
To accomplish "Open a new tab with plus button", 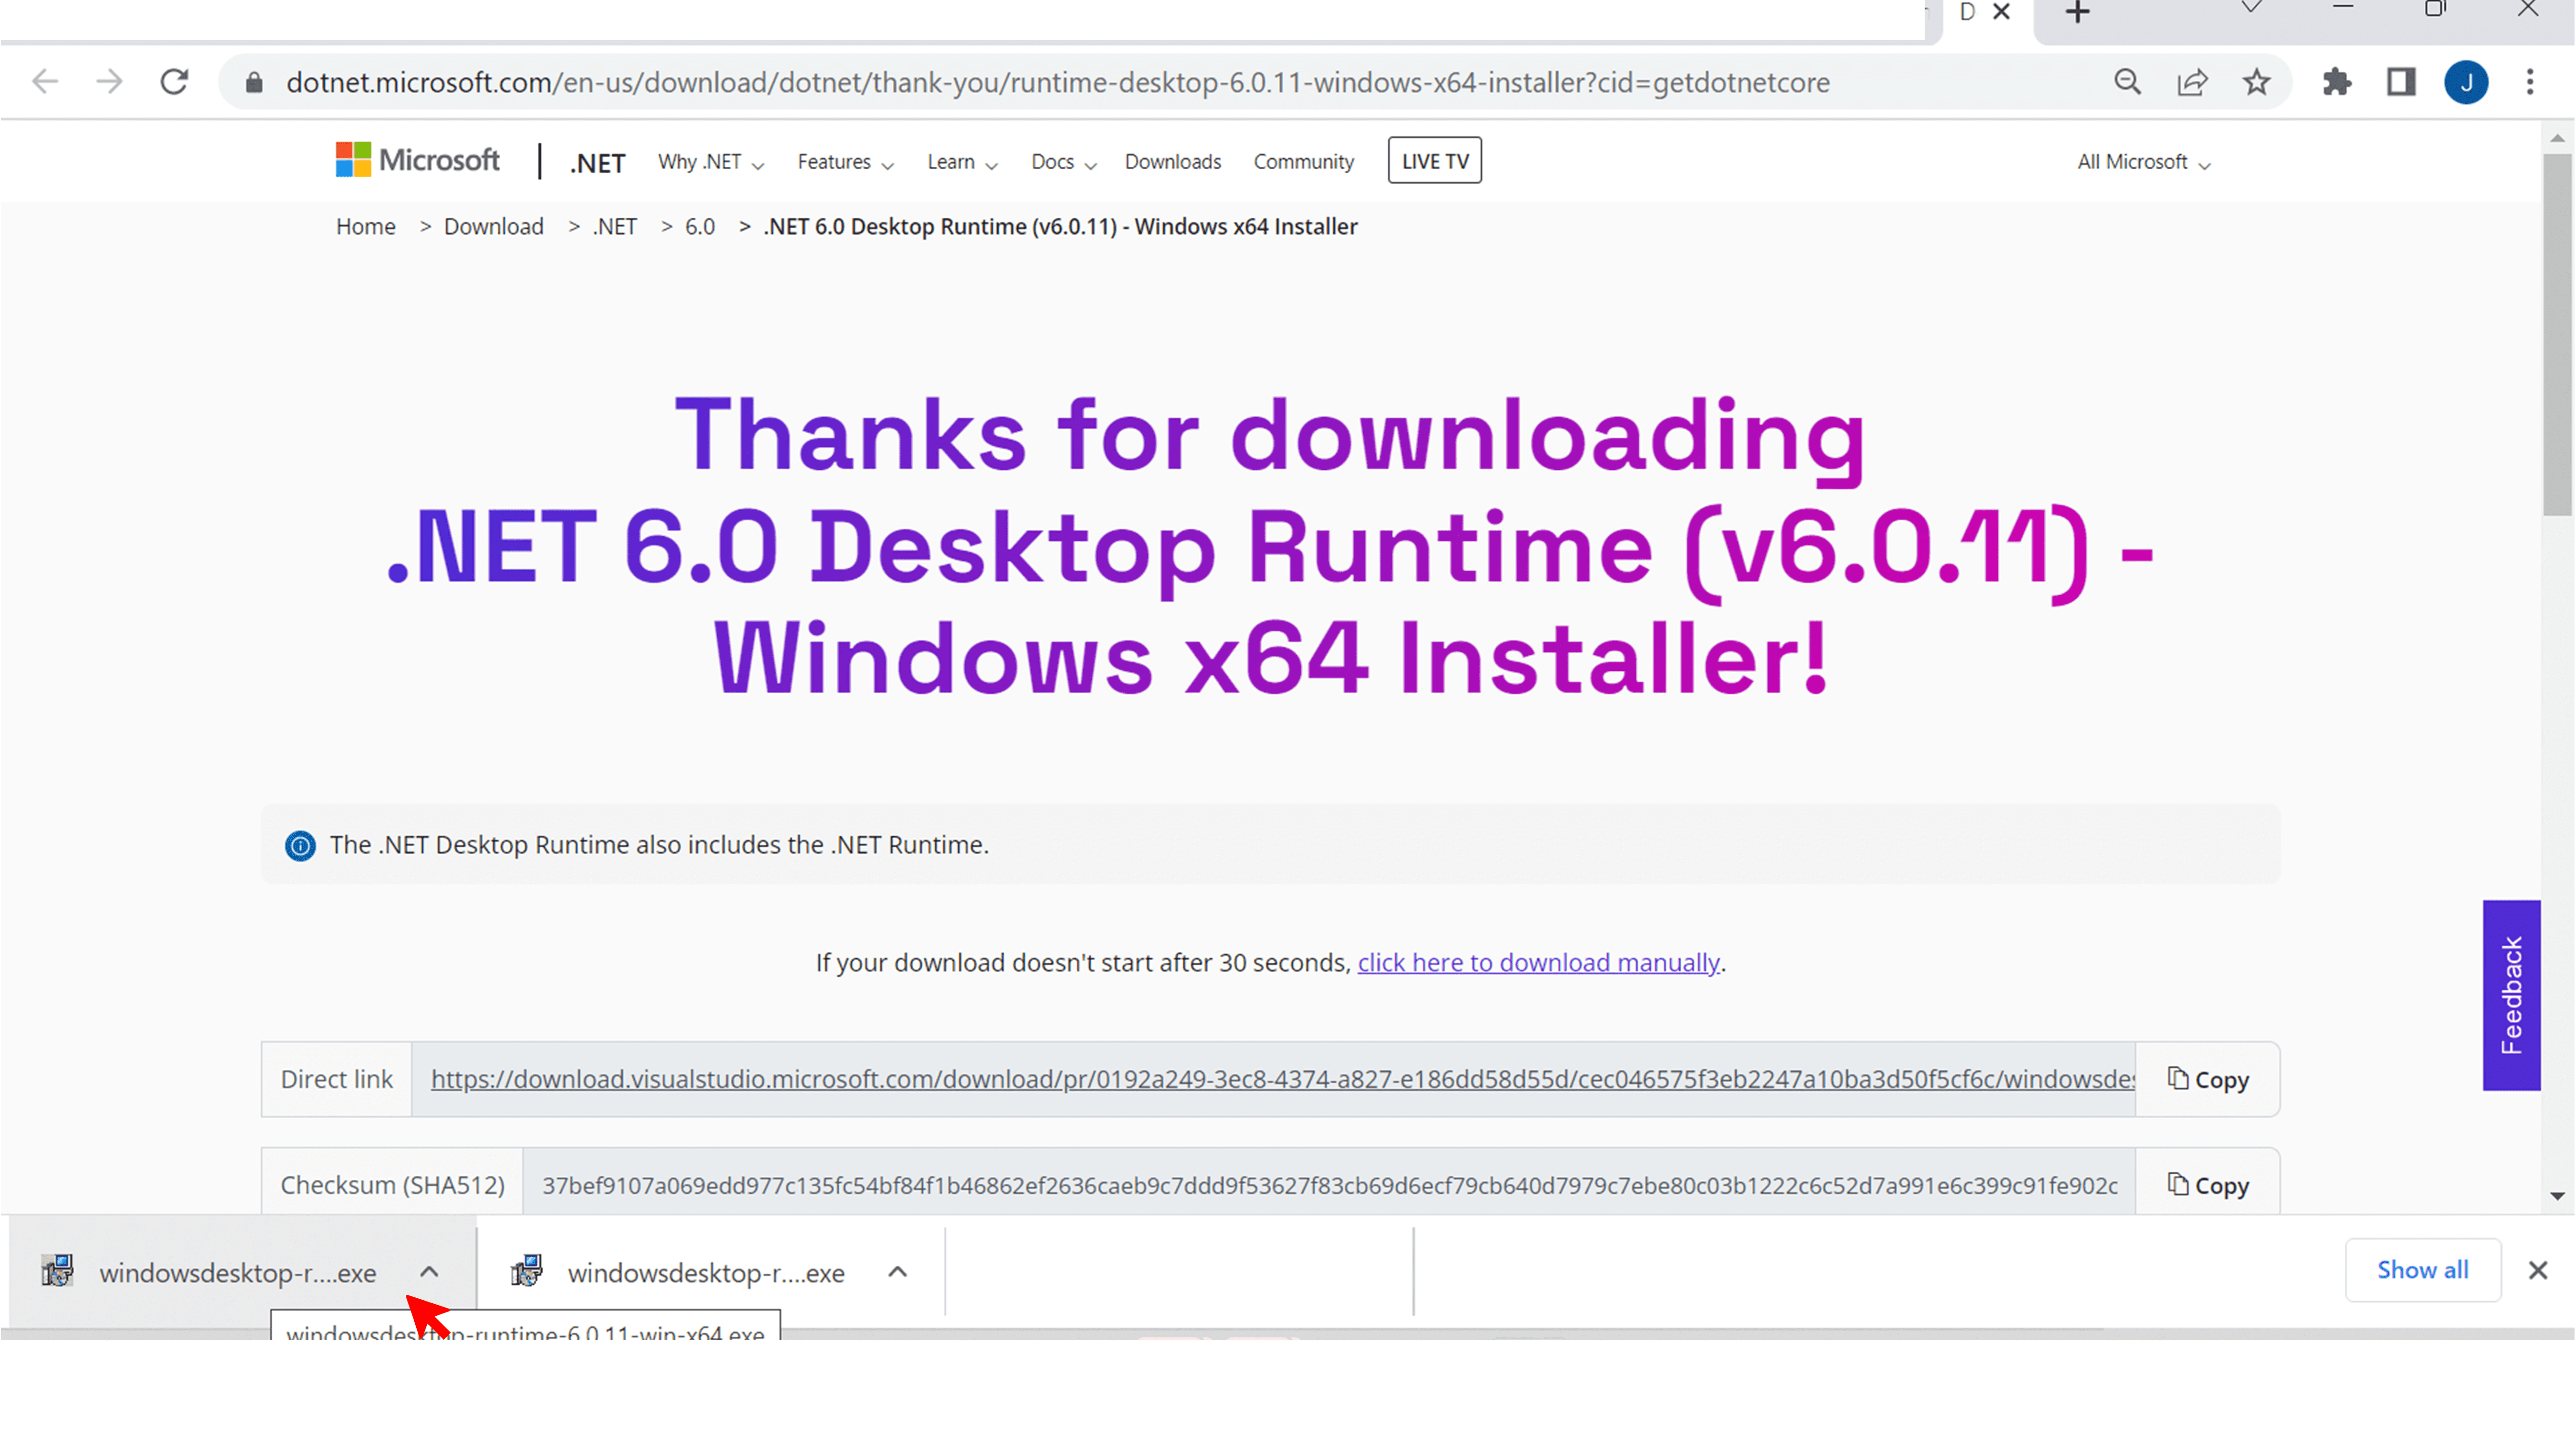I will 2078,12.
